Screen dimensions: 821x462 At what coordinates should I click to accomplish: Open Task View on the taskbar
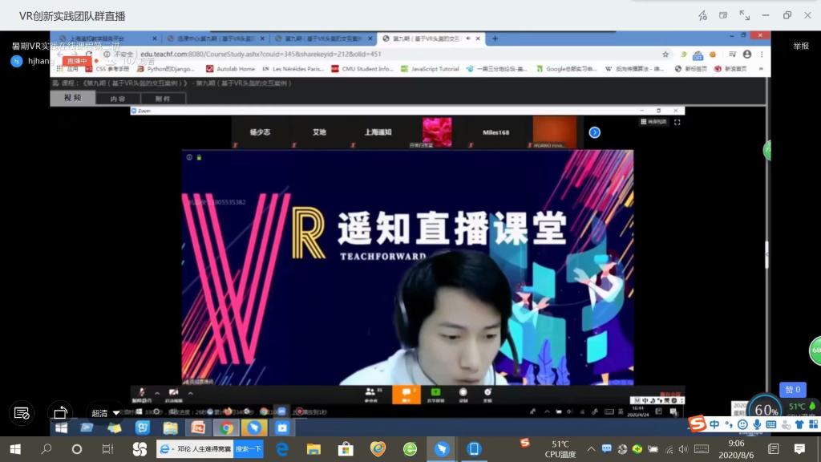[107, 449]
